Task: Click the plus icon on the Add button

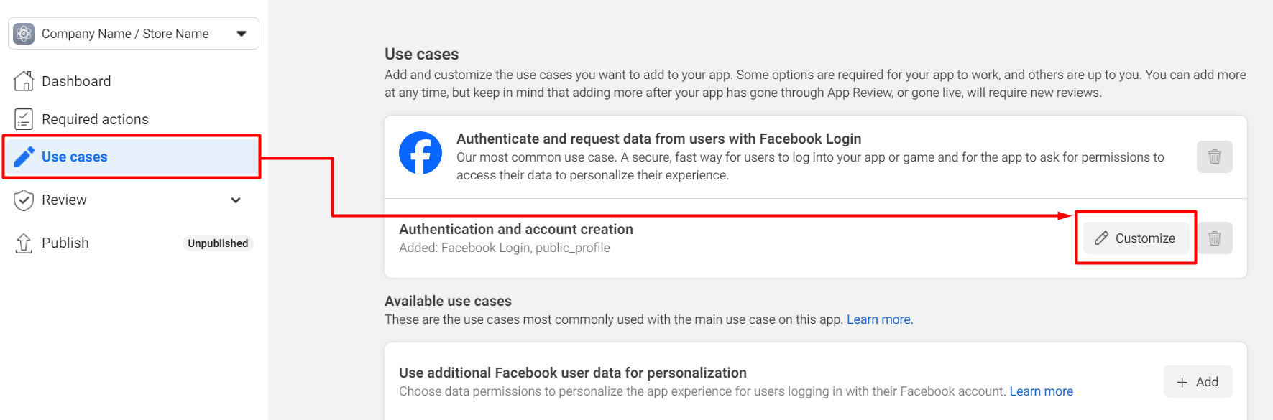Action: [1182, 381]
